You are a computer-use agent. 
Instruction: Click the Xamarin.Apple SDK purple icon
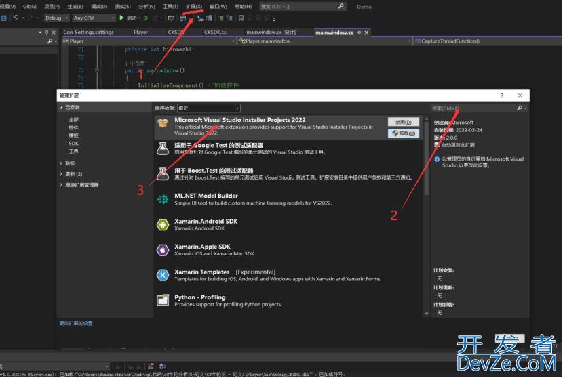163,250
